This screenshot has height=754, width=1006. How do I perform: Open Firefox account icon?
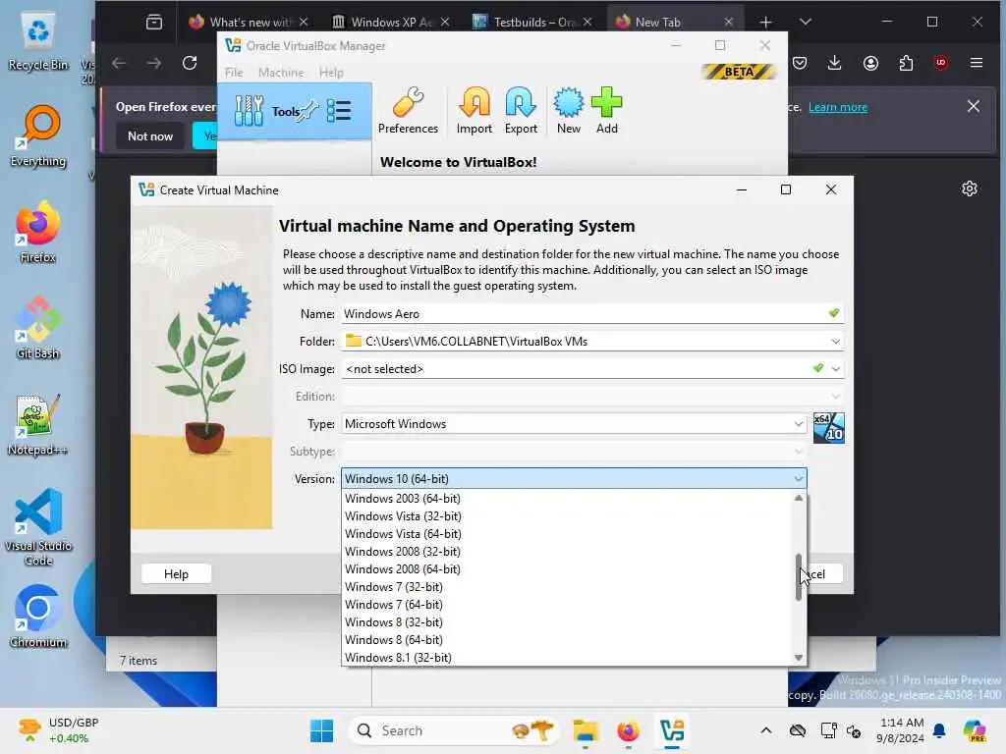[870, 63]
